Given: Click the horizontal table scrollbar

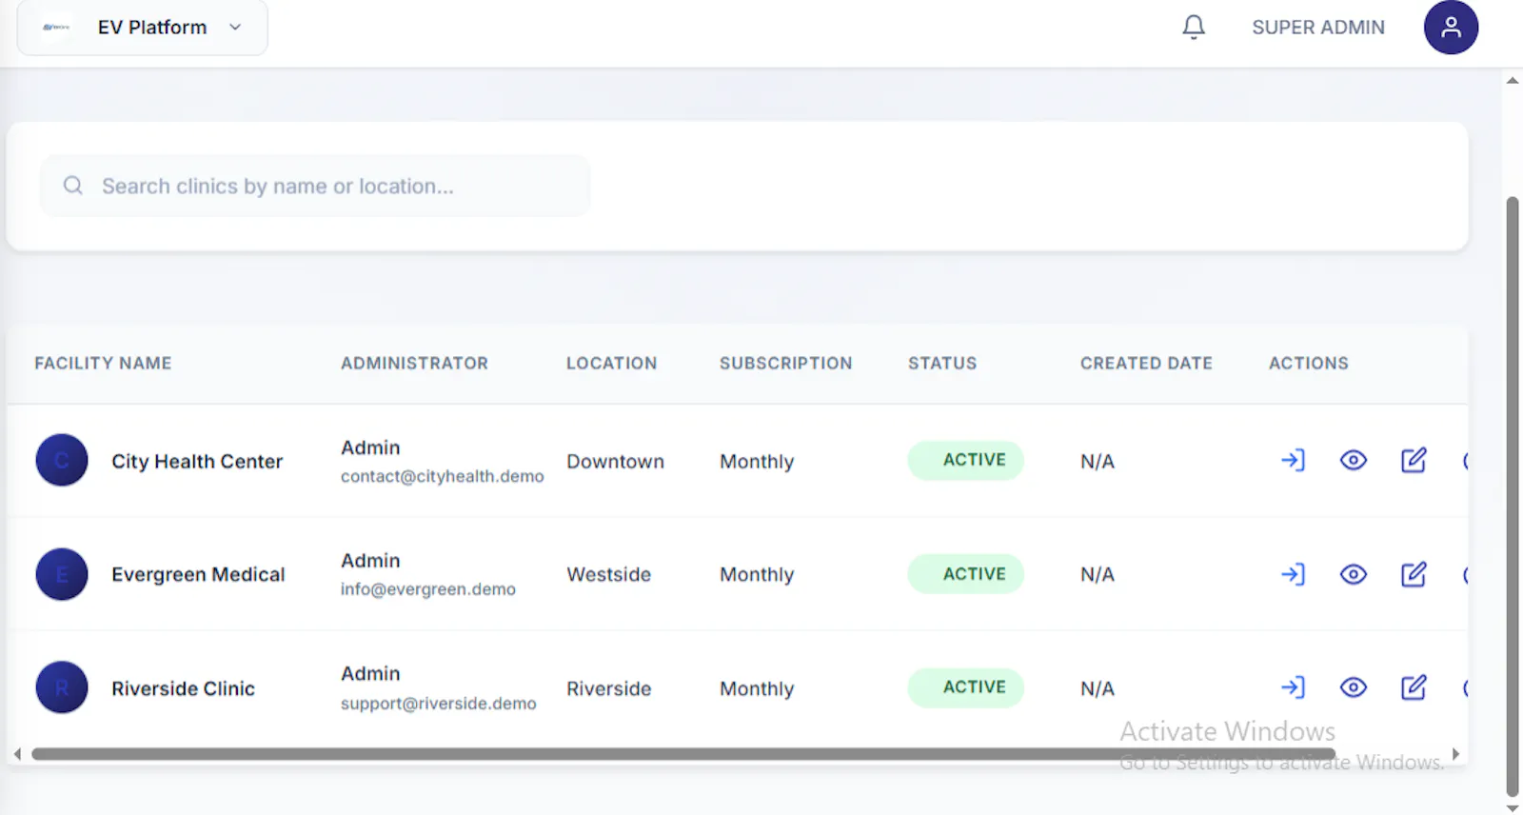Looking at the screenshot, I should click(x=683, y=754).
